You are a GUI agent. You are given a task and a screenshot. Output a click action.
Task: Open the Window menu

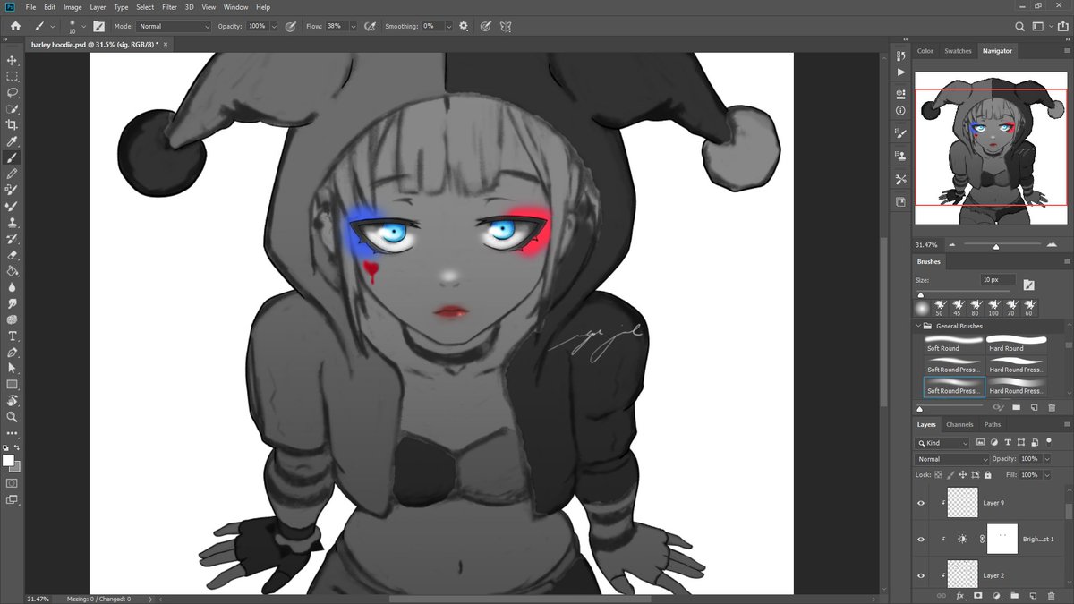pos(235,7)
